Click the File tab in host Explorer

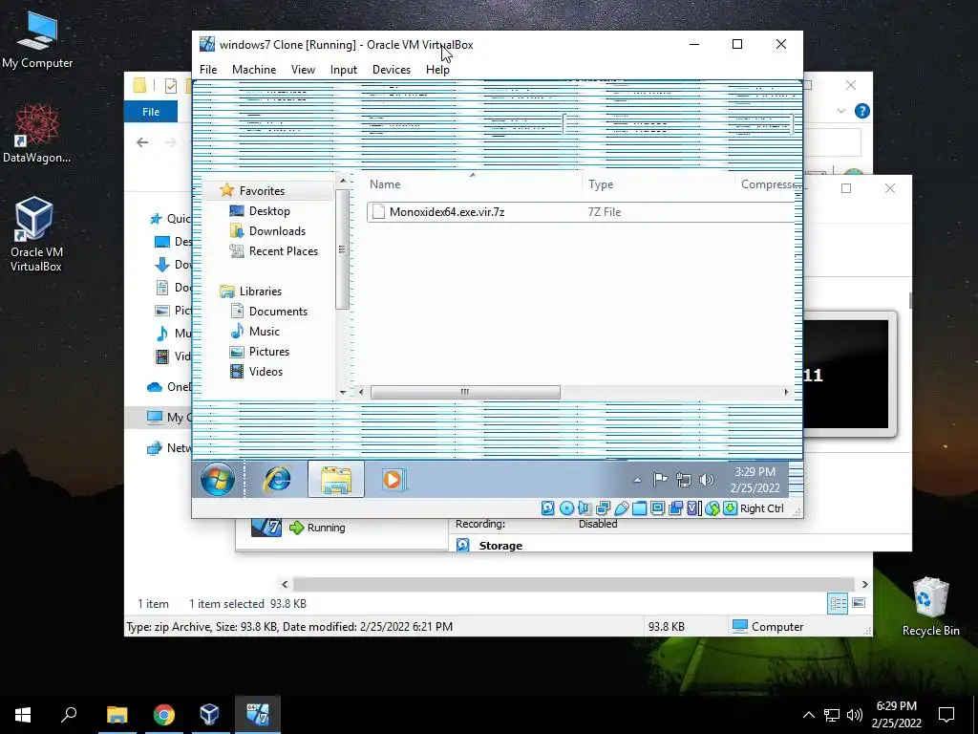click(x=151, y=112)
